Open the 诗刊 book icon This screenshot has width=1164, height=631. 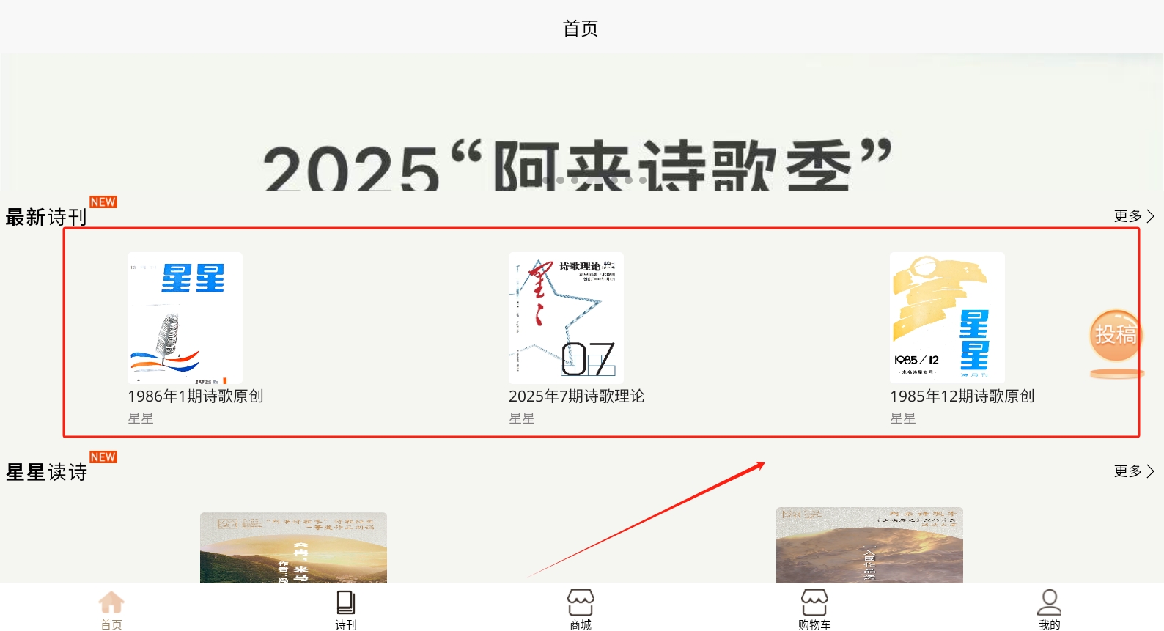[x=345, y=602]
